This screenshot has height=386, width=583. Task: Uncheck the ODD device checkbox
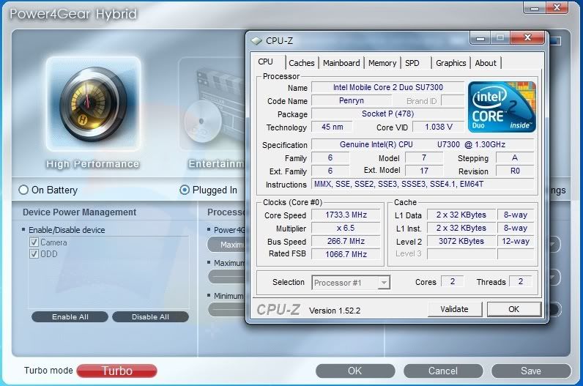point(34,254)
